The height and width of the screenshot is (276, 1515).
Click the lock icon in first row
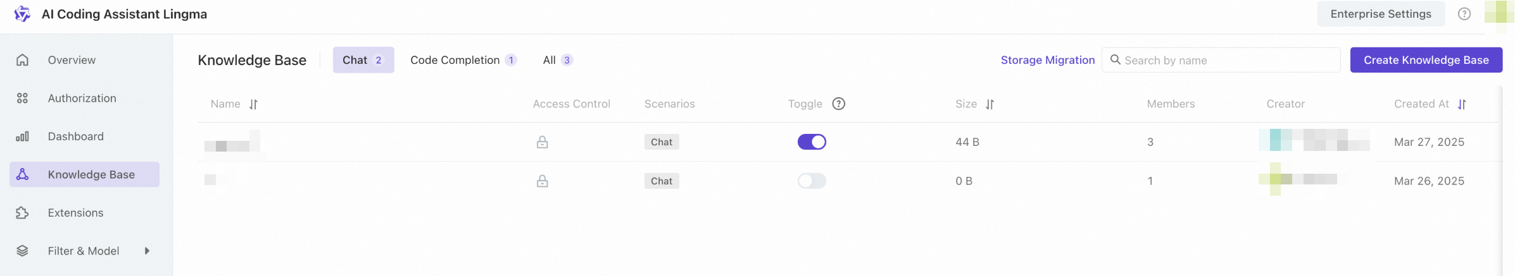click(x=543, y=142)
